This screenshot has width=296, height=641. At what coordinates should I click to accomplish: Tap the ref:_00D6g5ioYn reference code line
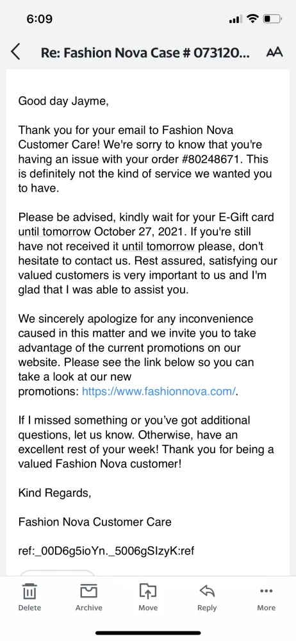(106, 551)
